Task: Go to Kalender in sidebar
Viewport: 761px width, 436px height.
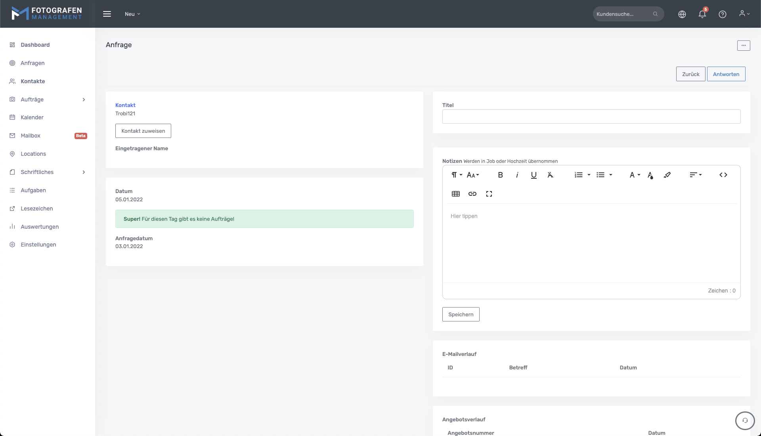Action: coord(32,117)
